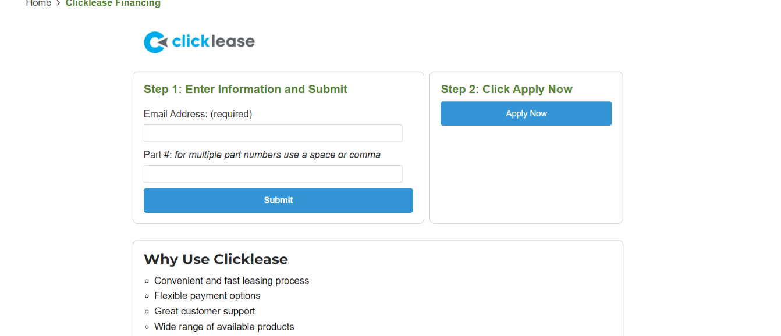Click the italic multiple part numbers hint

278,155
